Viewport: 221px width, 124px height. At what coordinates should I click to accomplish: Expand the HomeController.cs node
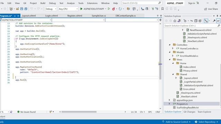(173, 48)
